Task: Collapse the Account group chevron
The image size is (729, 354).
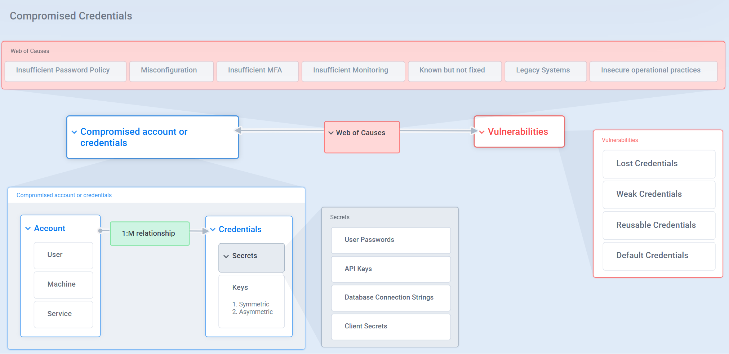Action: click(x=28, y=229)
